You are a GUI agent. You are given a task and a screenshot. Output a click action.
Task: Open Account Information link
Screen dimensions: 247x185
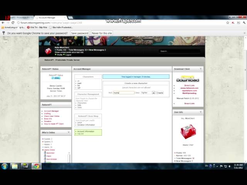tap(86, 131)
